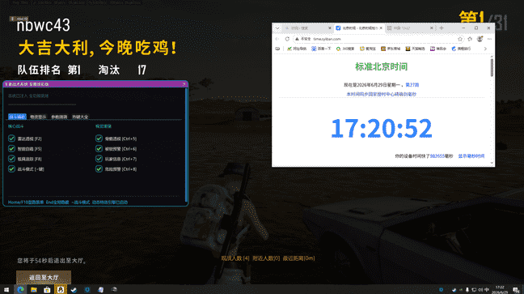This screenshot has height=294, width=524.
Task: Toggle the checkbox labeled [Ctrl+6]
Action: (99, 148)
